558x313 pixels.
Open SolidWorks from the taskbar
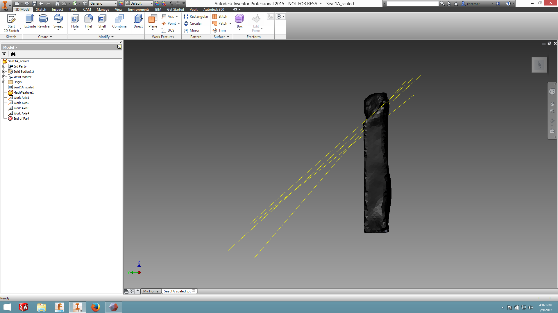tap(23, 307)
